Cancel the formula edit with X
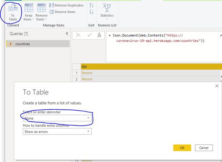Image resolution: width=222 pixels, height=162 pixels. coord(78,35)
